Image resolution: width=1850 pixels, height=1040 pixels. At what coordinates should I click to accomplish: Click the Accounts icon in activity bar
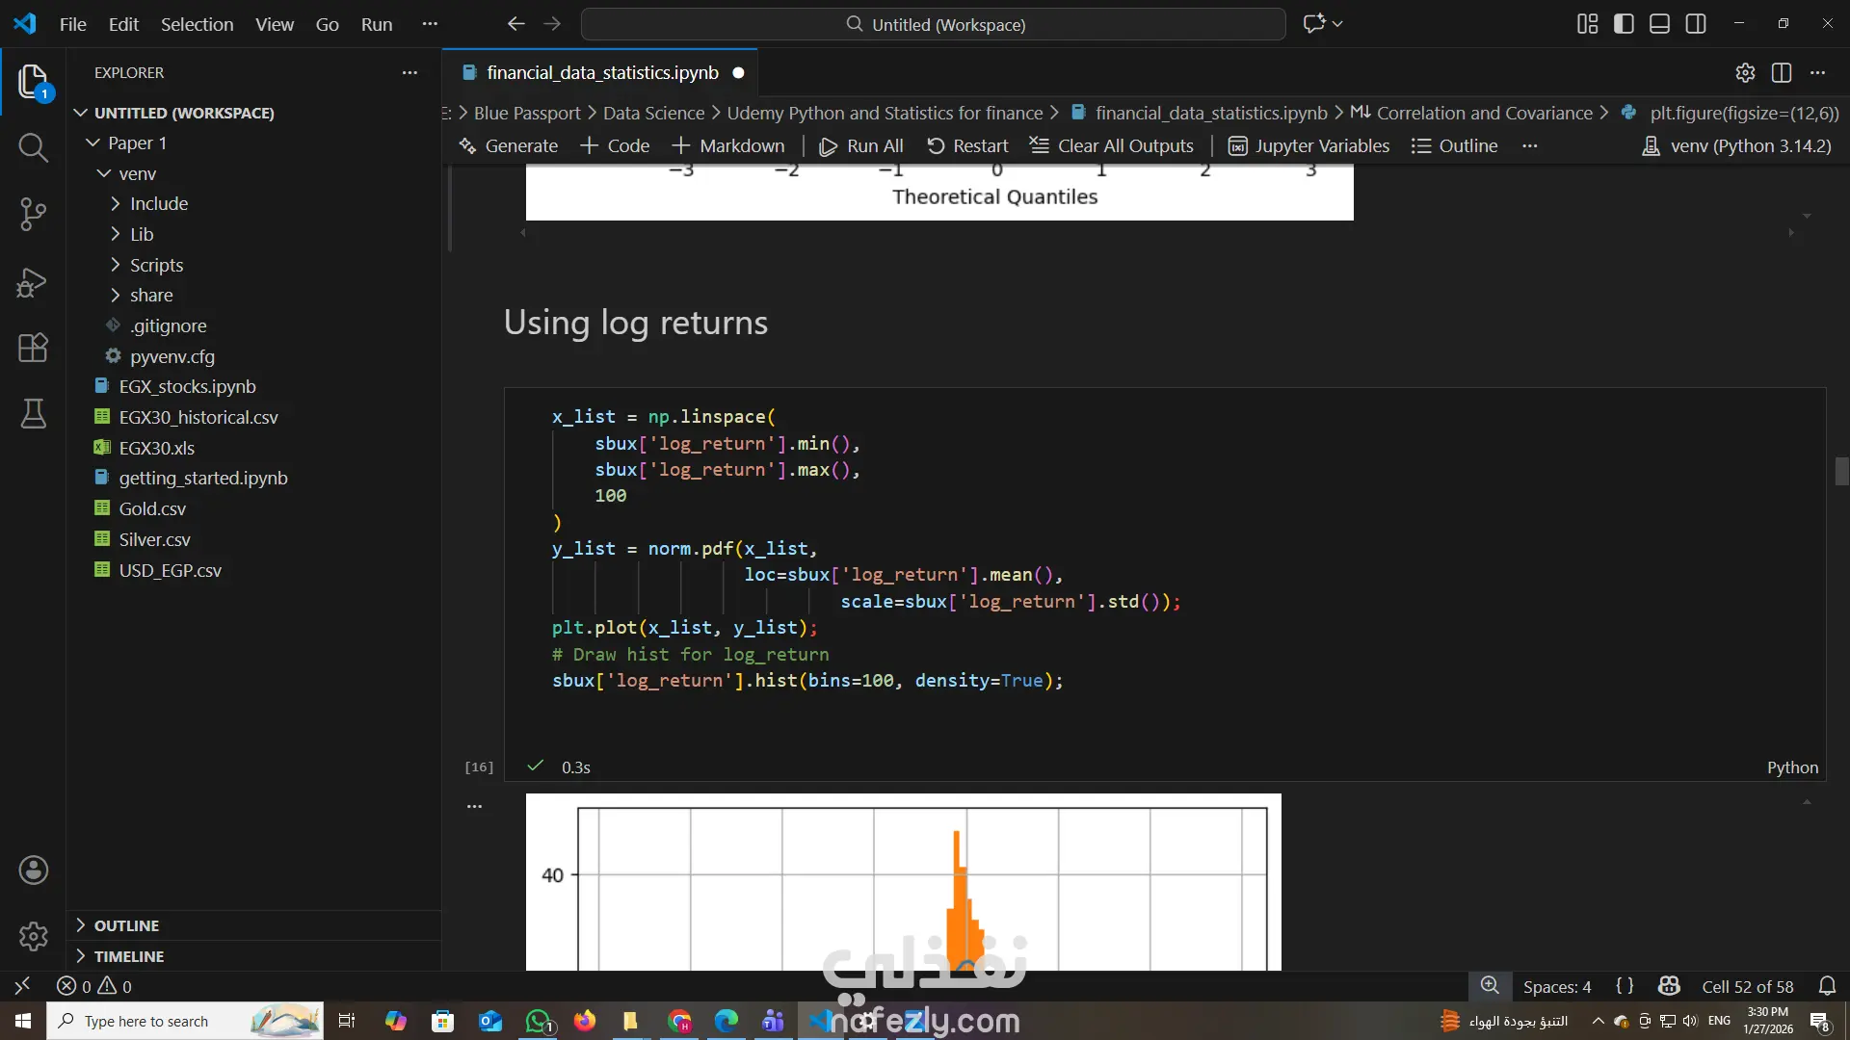pos(33,871)
